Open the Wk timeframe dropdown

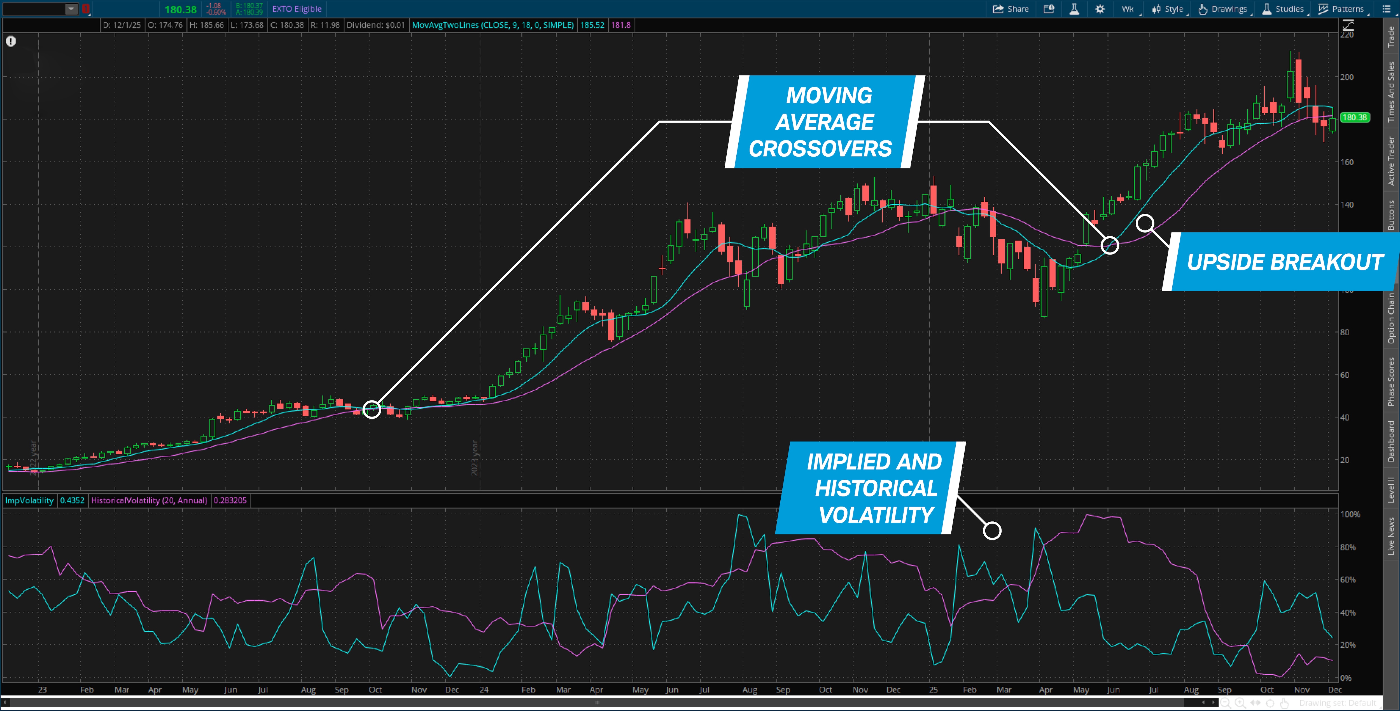click(x=1128, y=9)
